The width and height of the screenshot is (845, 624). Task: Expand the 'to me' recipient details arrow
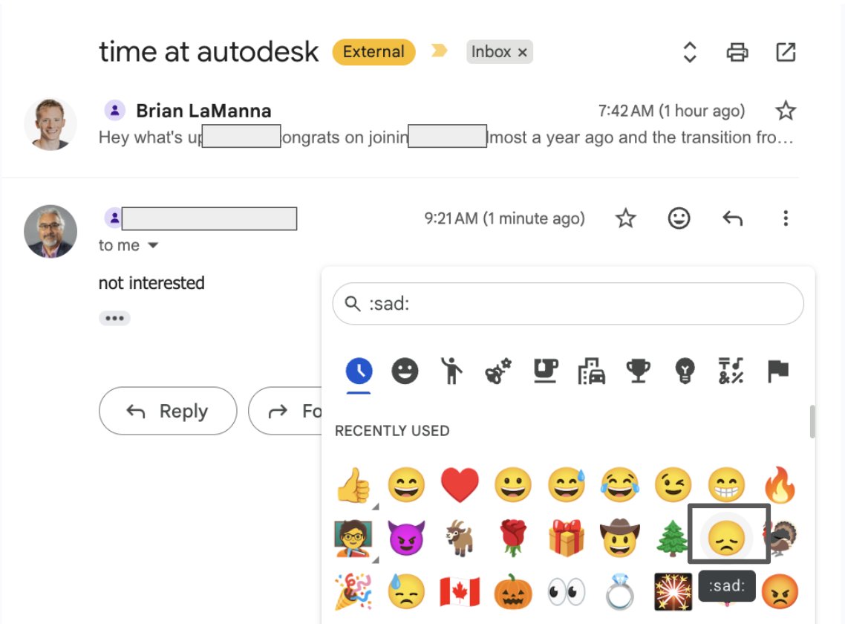(x=153, y=245)
